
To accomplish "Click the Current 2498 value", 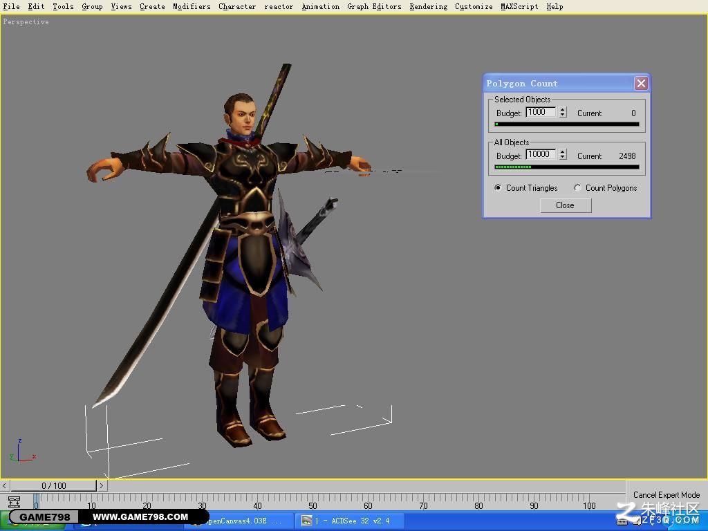I will pos(626,156).
